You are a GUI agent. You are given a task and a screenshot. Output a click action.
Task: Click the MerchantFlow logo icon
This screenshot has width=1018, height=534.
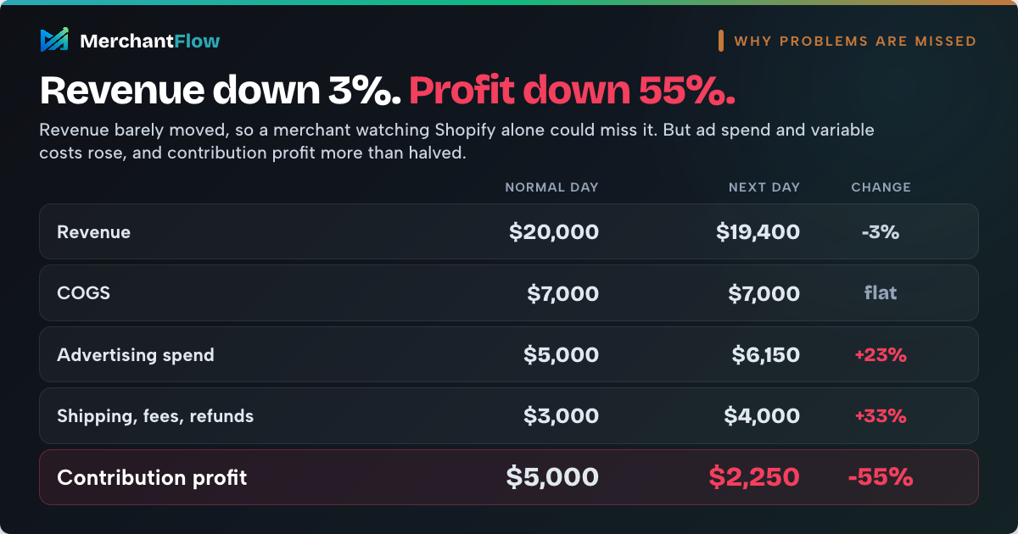(x=54, y=40)
